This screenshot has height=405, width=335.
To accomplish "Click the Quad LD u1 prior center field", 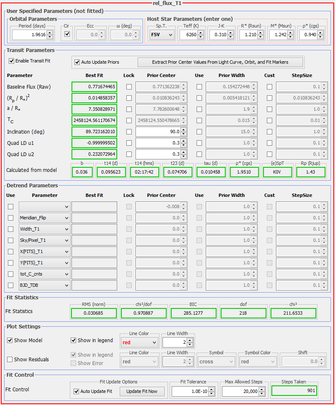I will [x=158, y=143].
